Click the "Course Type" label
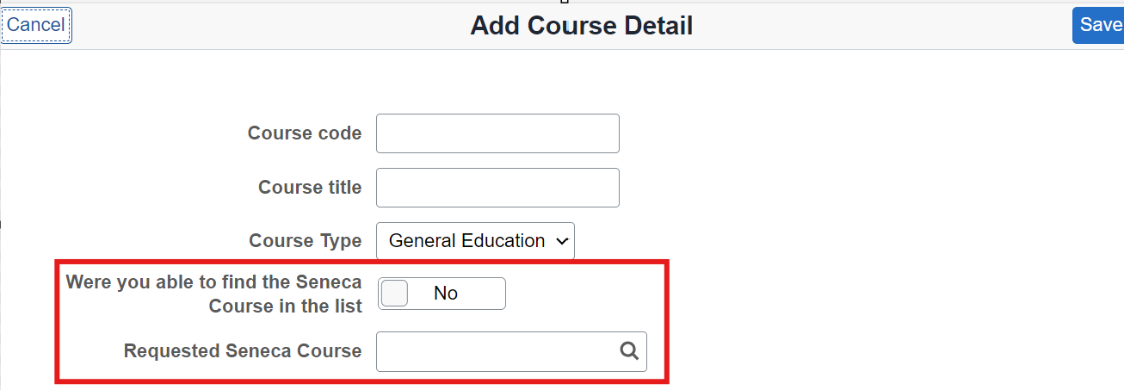This screenshot has height=390, width=1124. click(306, 241)
